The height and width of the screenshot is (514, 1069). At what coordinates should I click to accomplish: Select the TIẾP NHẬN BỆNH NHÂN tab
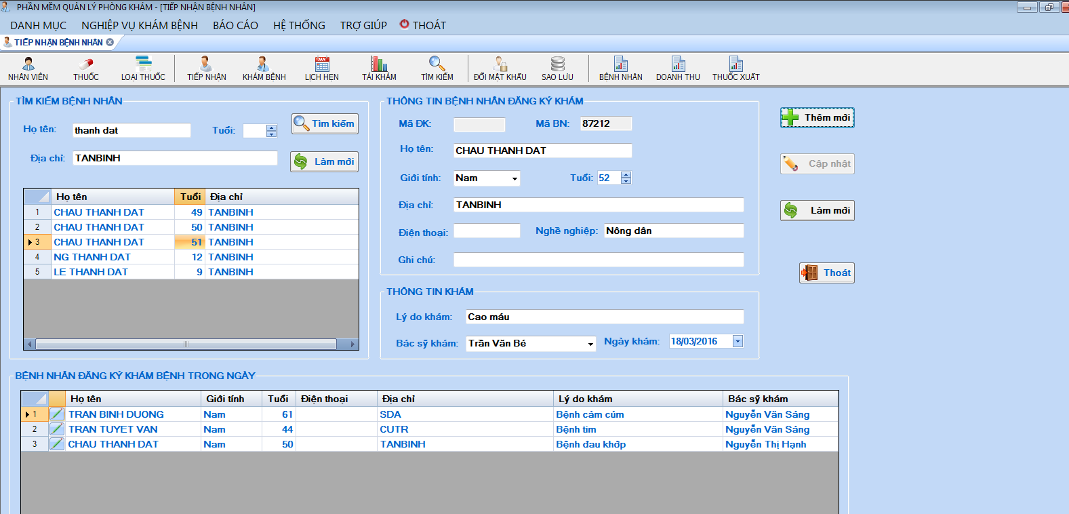pos(57,42)
